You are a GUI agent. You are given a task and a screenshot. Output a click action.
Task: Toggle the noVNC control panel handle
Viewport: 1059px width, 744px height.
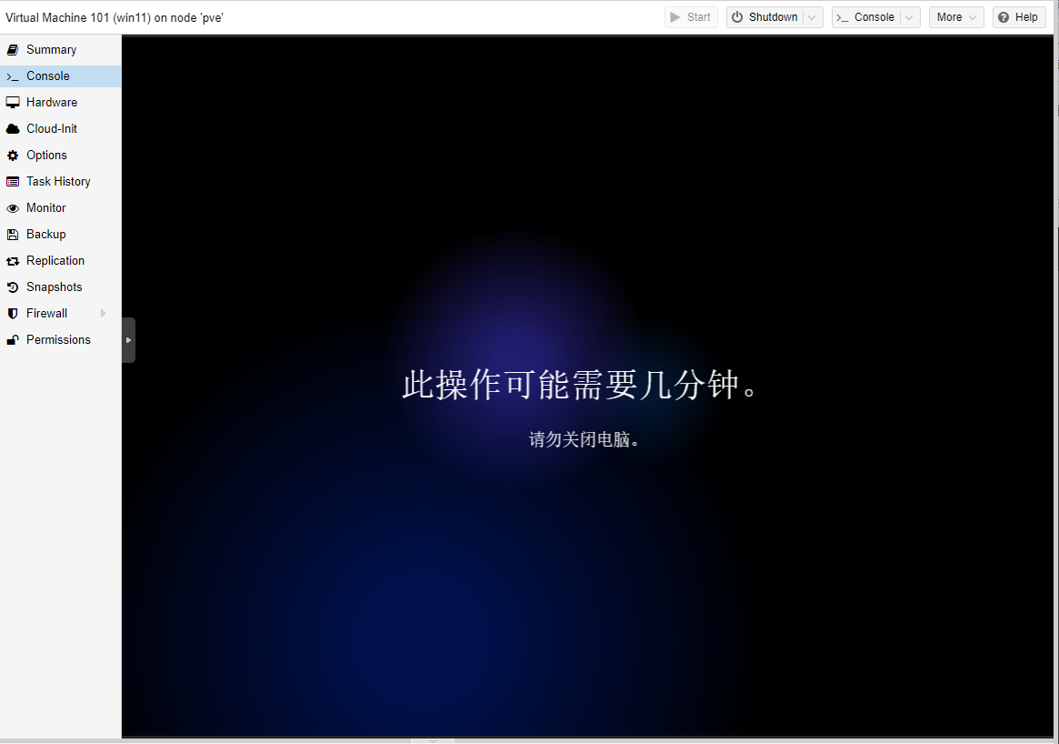pos(128,340)
